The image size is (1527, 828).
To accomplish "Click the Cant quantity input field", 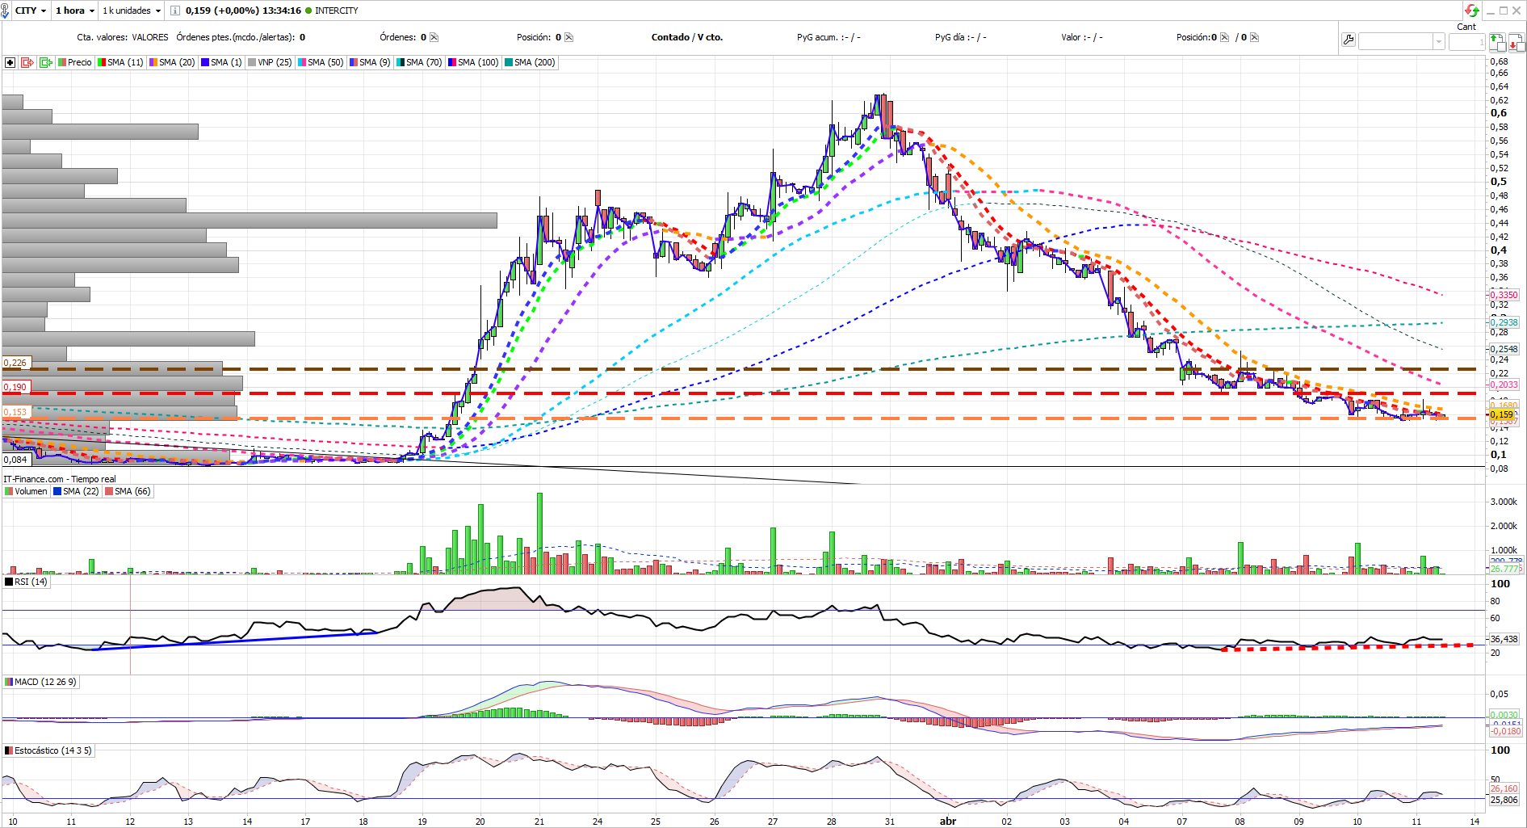I will (x=1466, y=41).
